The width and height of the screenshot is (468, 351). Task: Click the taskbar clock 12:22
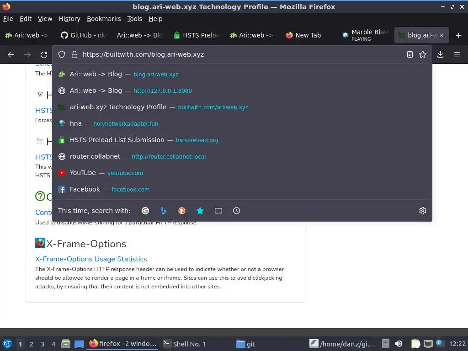(x=457, y=344)
